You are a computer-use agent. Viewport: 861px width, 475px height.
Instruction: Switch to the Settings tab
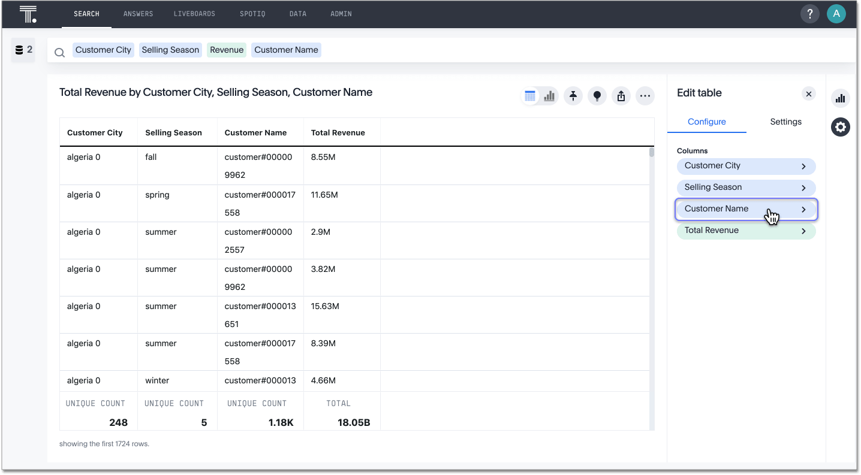785,122
